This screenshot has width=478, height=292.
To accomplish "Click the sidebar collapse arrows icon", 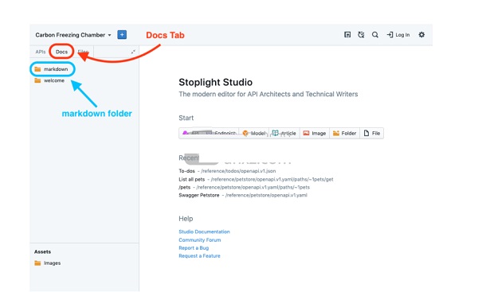I will [133, 52].
